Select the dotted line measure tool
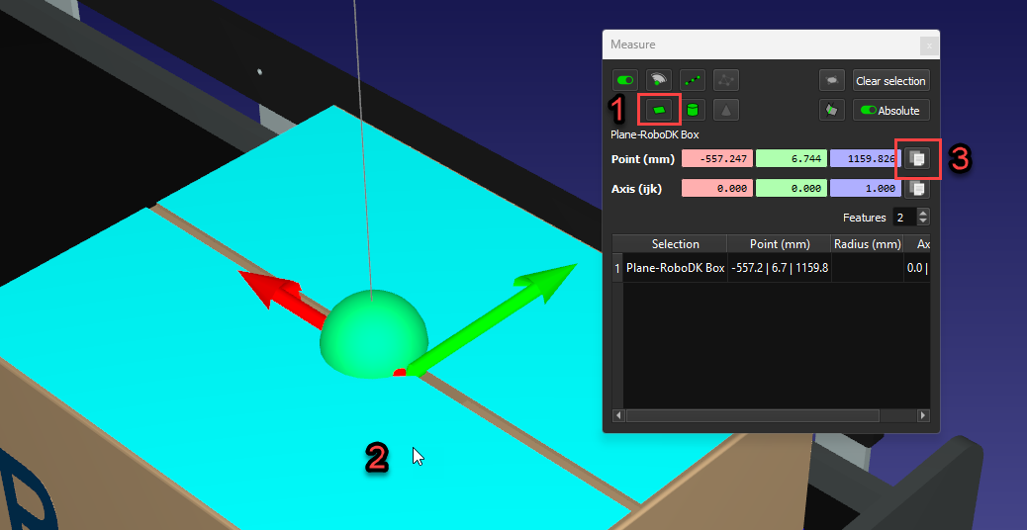 (693, 81)
